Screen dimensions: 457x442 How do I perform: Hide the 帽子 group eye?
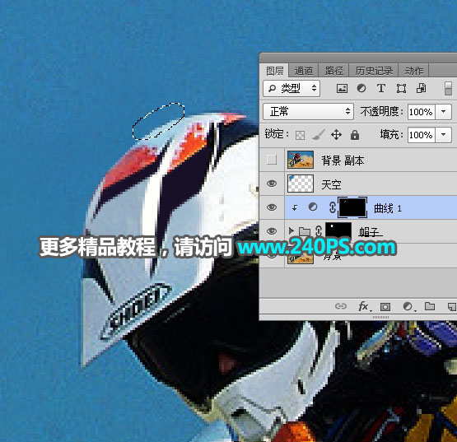(x=272, y=231)
